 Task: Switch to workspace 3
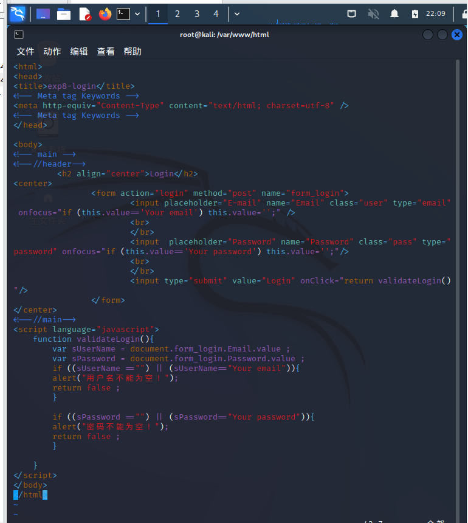click(197, 14)
